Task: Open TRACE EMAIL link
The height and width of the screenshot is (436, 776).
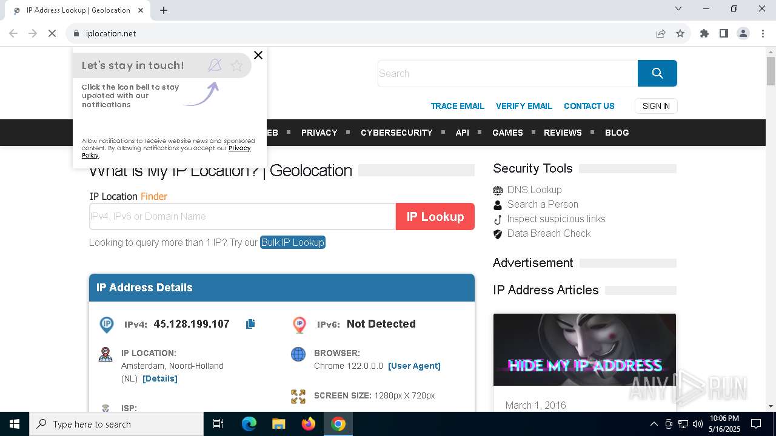Action: 457,106
